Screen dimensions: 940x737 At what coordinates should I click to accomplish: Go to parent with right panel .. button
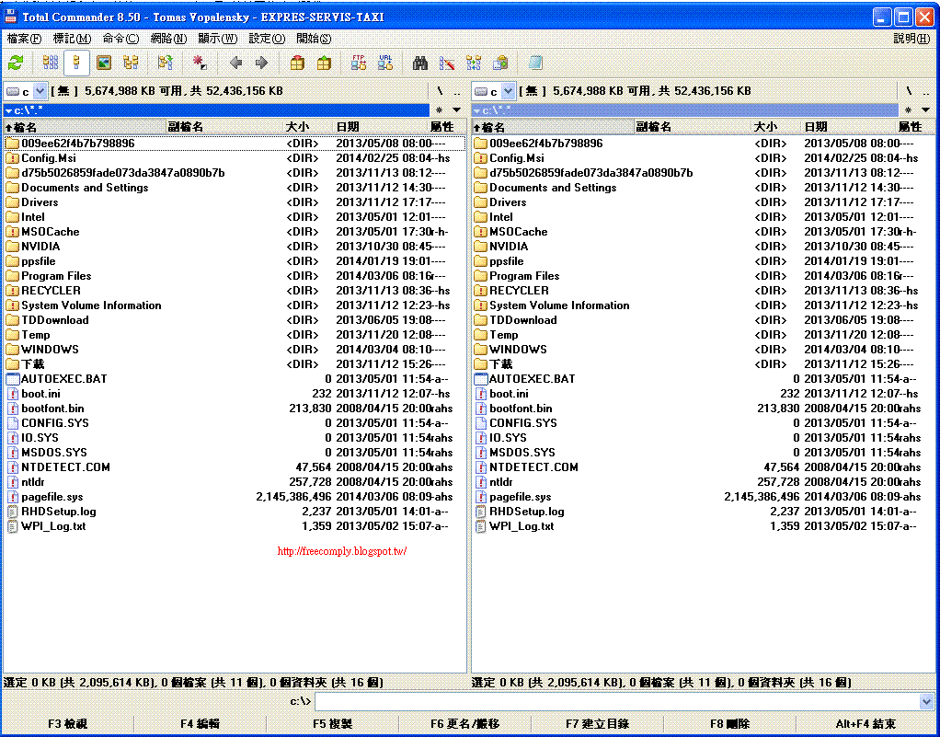point(925,92)
